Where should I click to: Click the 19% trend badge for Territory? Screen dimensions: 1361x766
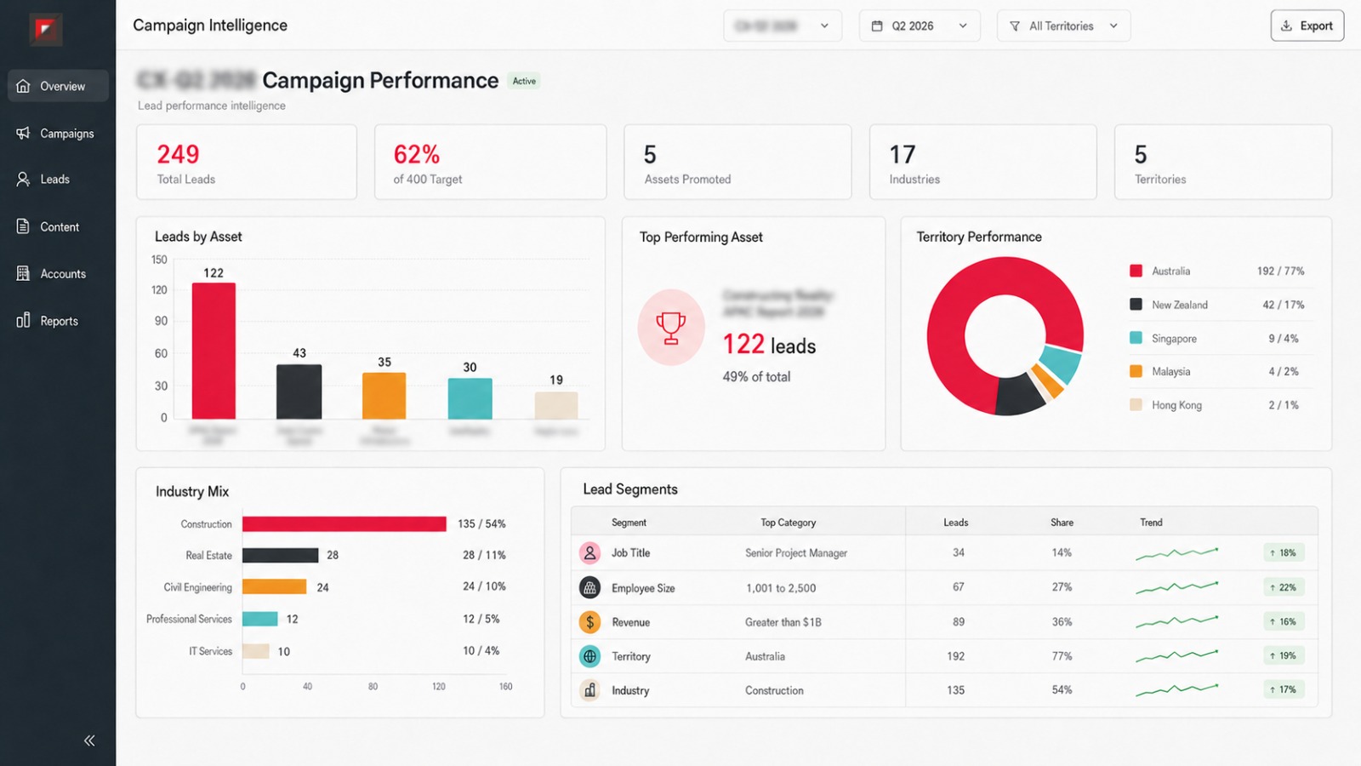(x=1284, y=655)
